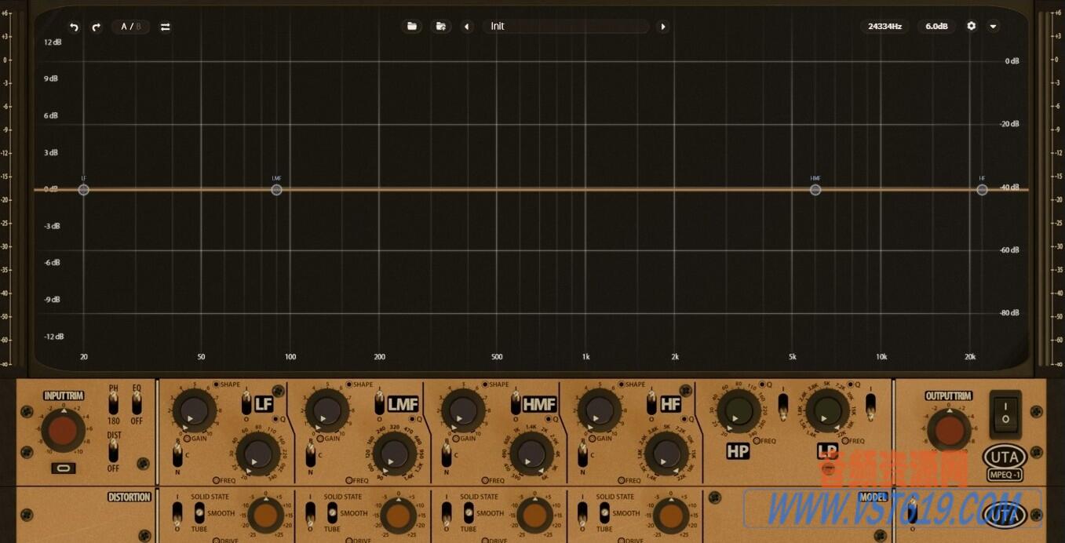This screenshot has width=1065, height=543.
Task: Toggle the HF band on/off switch
Action: coord(651,403)
